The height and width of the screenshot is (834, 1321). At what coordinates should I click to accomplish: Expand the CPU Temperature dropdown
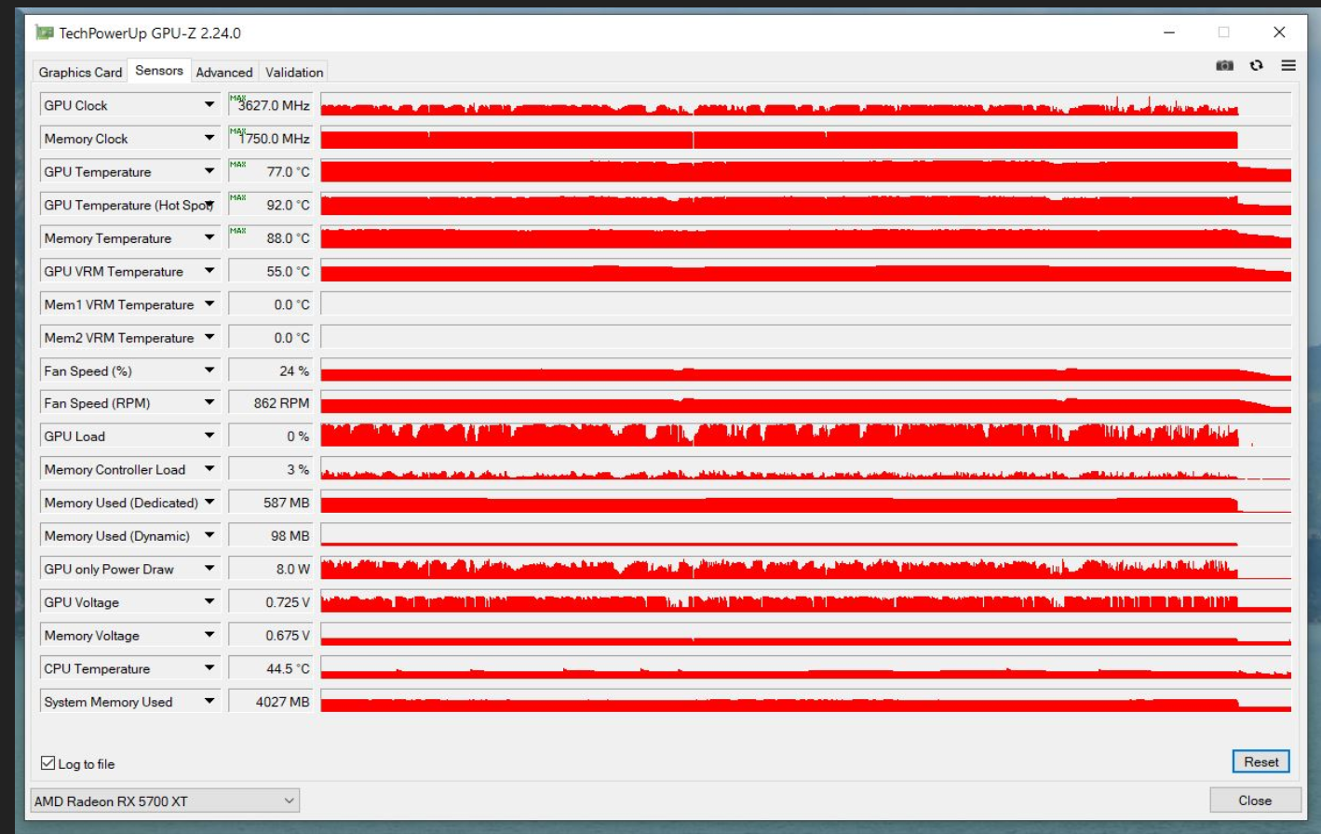[209, 668]
